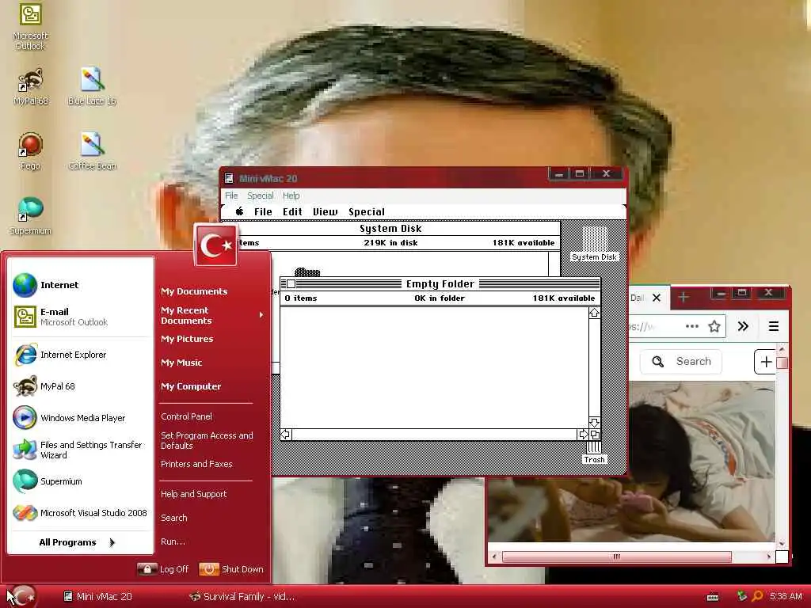Viewport: 811px width, 608px height.
Task: Switch to Mini vMac 20 taskbar button
Action: point(97,597)
